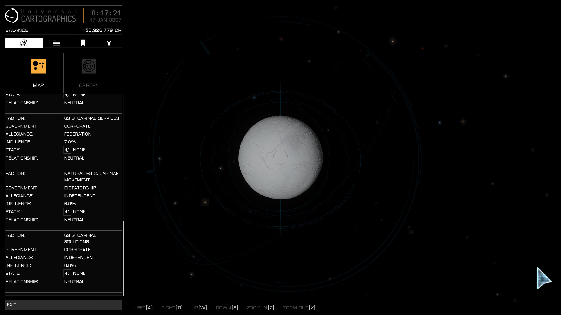This screenshot has width=561, height=315.
Task: Click the FEDERATION allegiance value
Action: pos(78,134)
